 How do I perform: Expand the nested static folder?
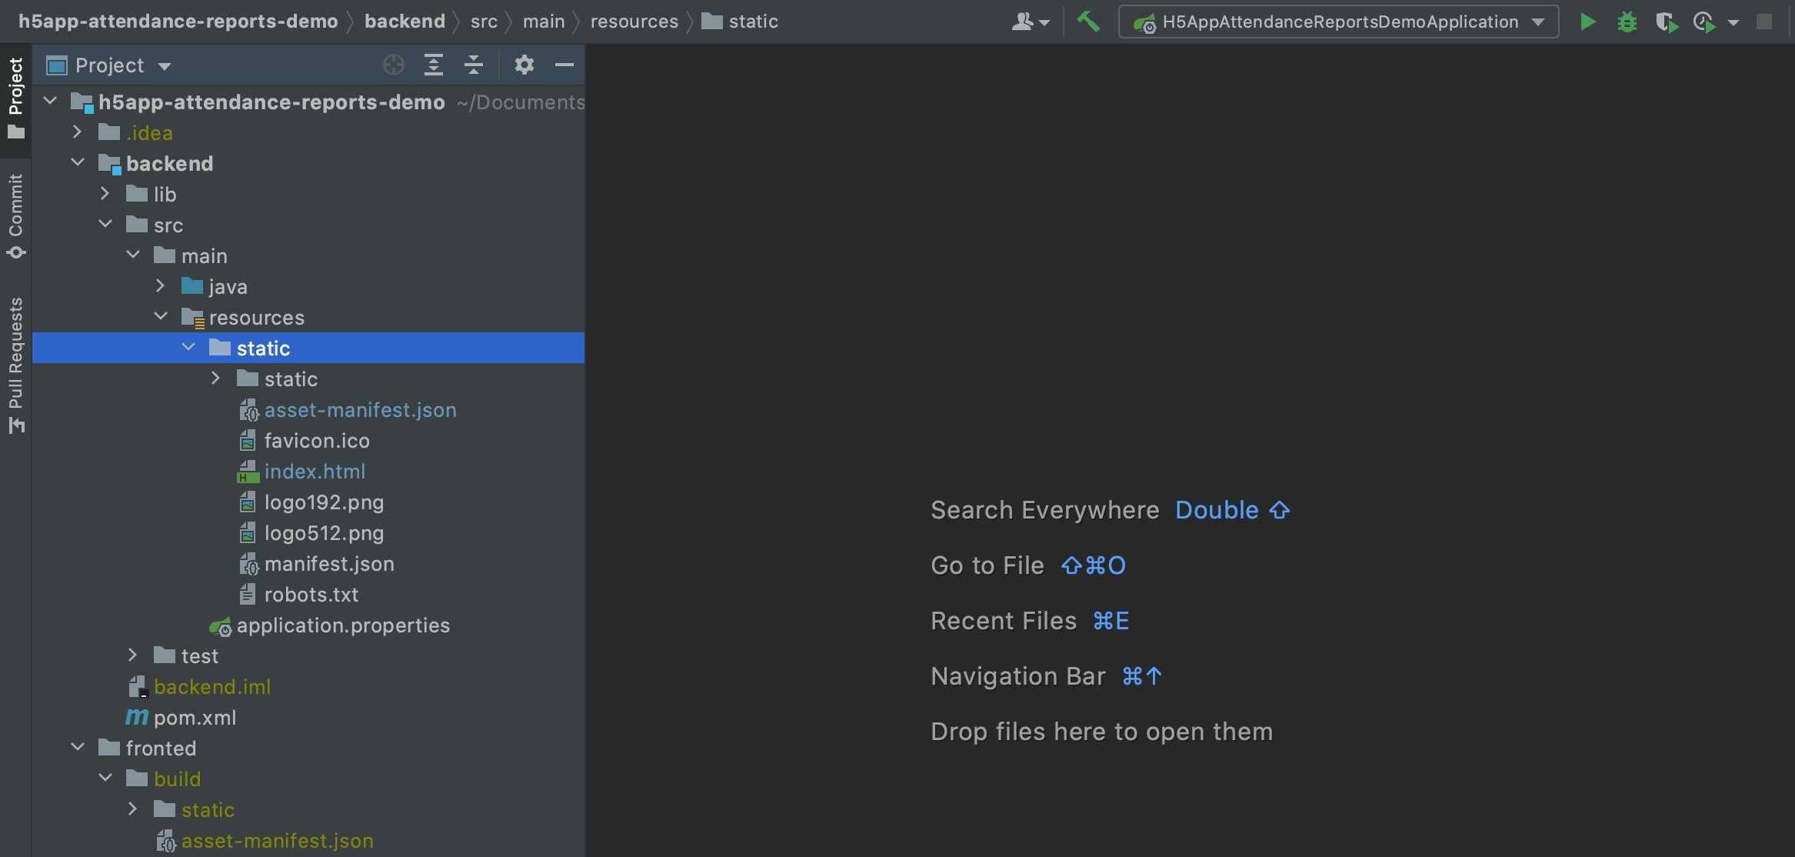(216, 378)
